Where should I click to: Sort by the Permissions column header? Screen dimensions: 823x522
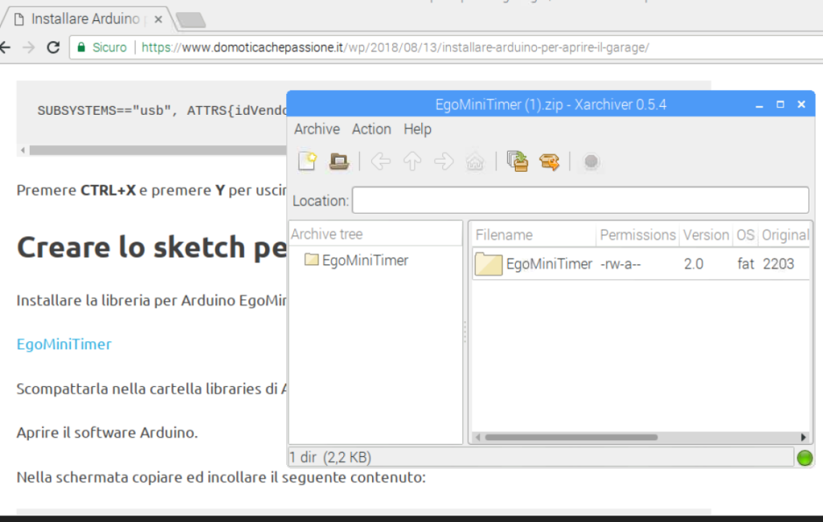coord(637,235)
